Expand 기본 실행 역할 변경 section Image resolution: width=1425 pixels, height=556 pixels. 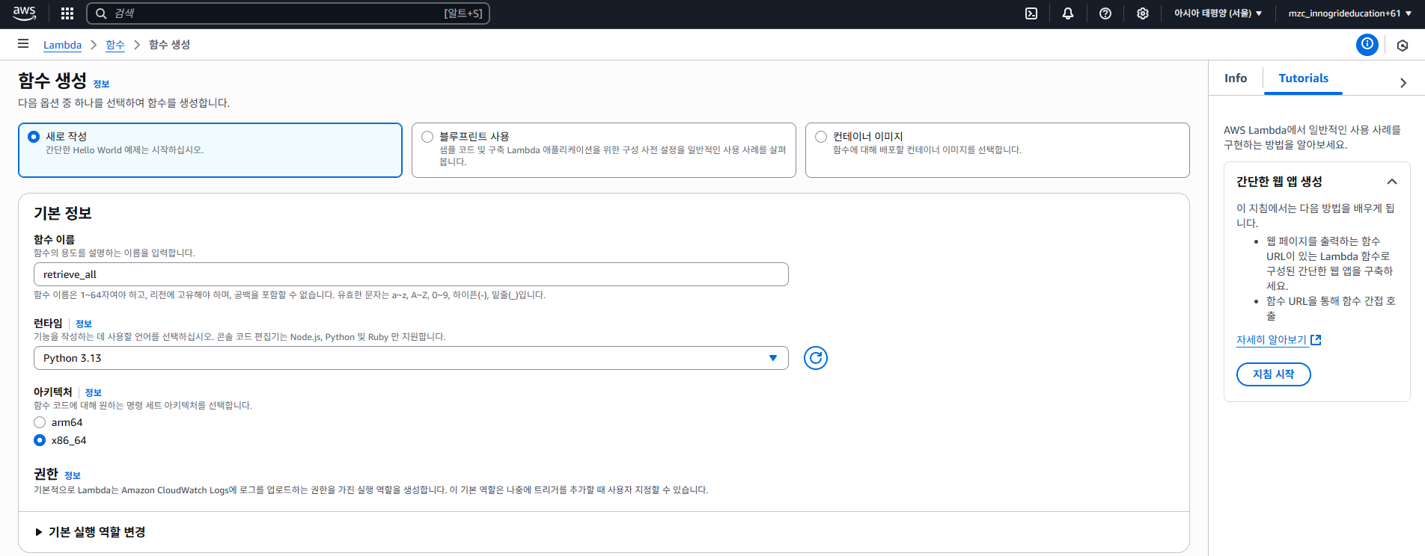[x=90, y=532]
